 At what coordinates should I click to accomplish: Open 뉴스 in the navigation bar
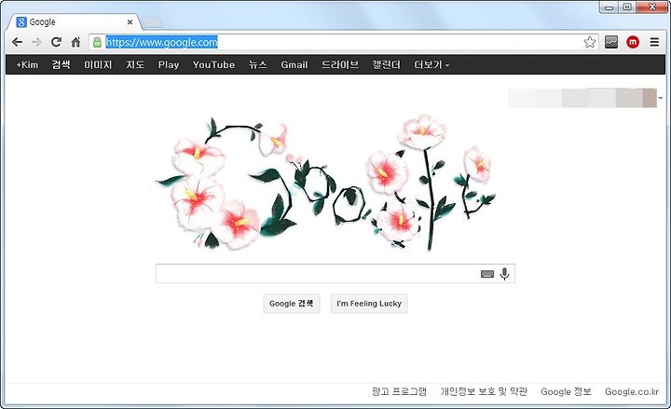tap(257, 64)
